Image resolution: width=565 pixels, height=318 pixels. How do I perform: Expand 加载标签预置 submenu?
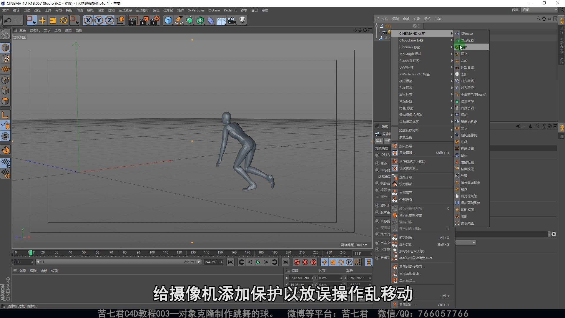tap(423, 130)
